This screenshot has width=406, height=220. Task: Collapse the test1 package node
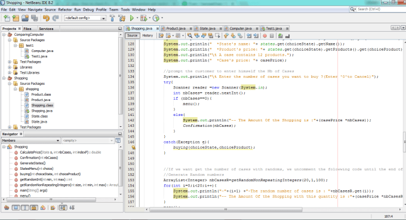tap(16, 45)
